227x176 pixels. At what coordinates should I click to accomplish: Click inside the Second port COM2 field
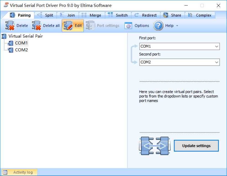[180, 62]
